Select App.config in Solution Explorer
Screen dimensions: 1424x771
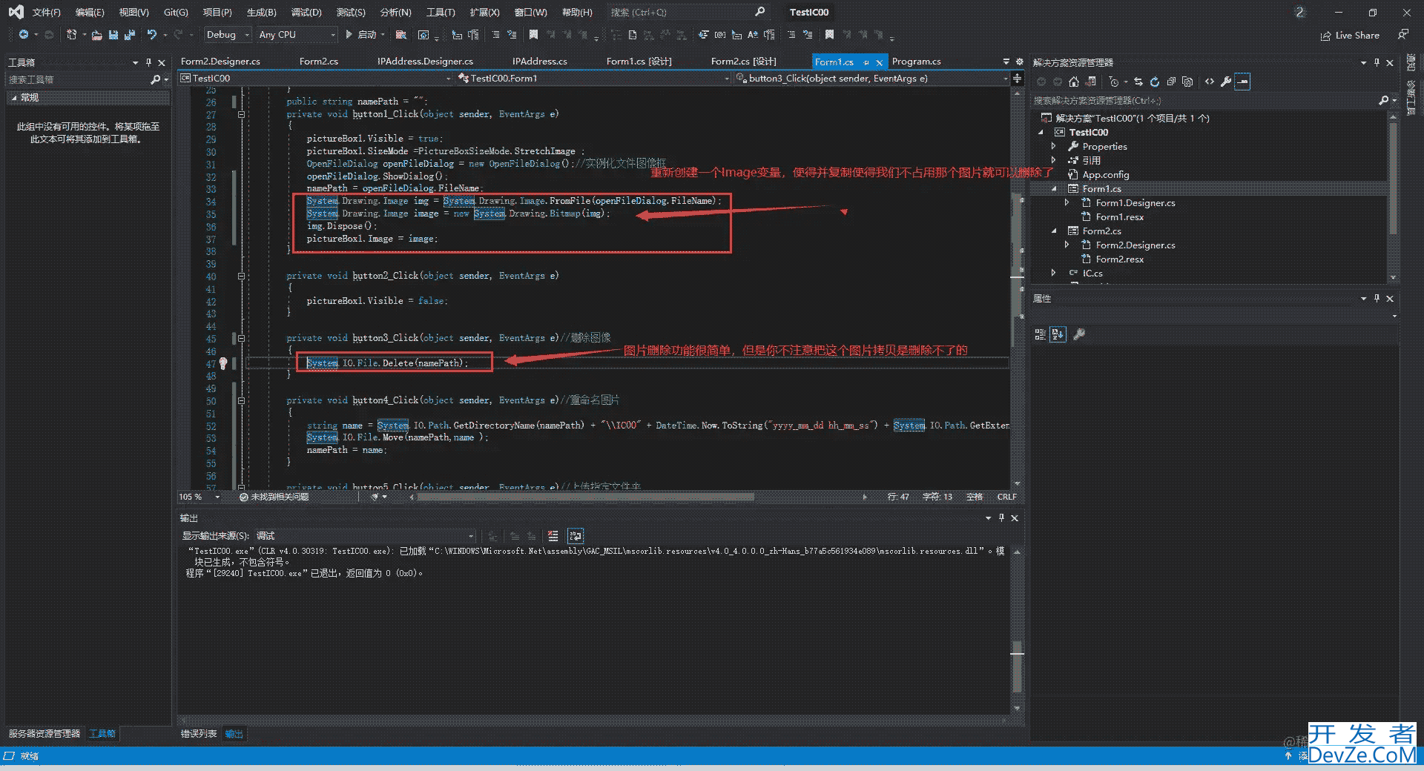click(x=1105, y=175)
